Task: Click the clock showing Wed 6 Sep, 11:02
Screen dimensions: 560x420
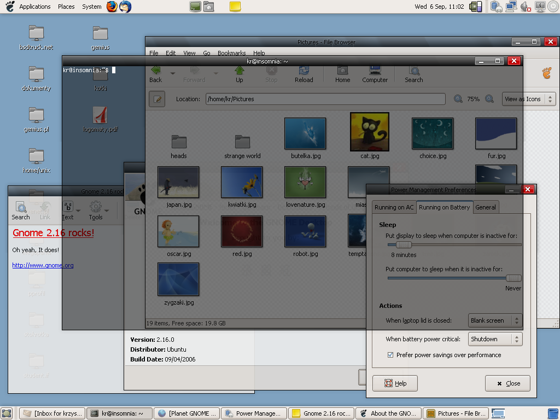Action: pos(439,7)
